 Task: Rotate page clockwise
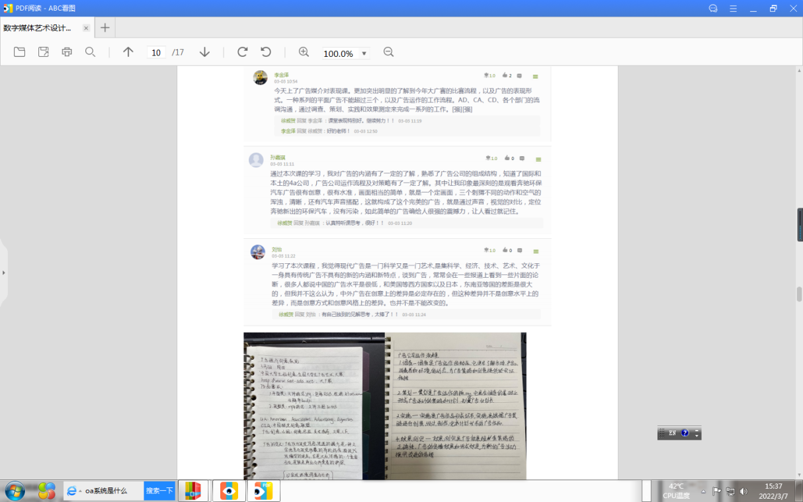pyautogui.click(x=242, y=52)
